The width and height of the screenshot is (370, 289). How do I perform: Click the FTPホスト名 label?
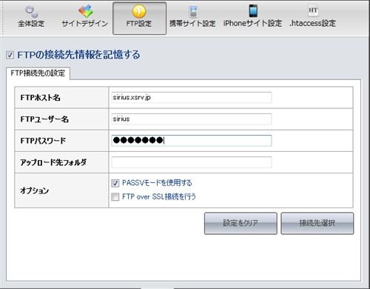tap(41, 98)
